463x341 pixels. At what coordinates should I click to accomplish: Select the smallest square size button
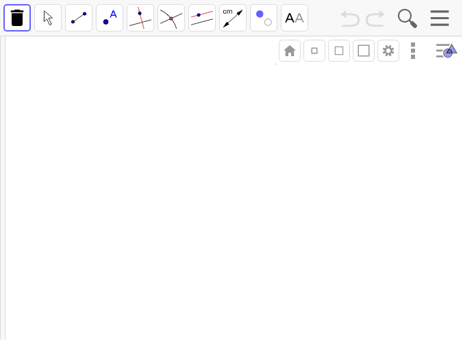[x=314, y=51]
